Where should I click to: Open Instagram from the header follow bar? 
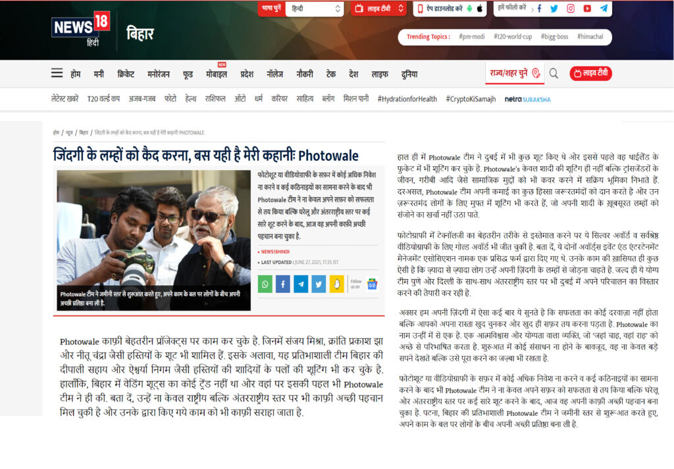[571, 9]
